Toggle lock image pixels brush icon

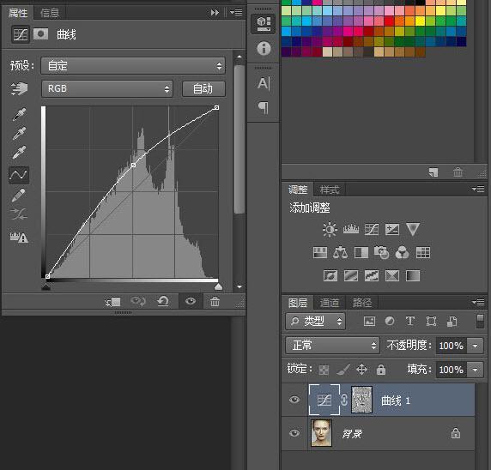(343, 370)
